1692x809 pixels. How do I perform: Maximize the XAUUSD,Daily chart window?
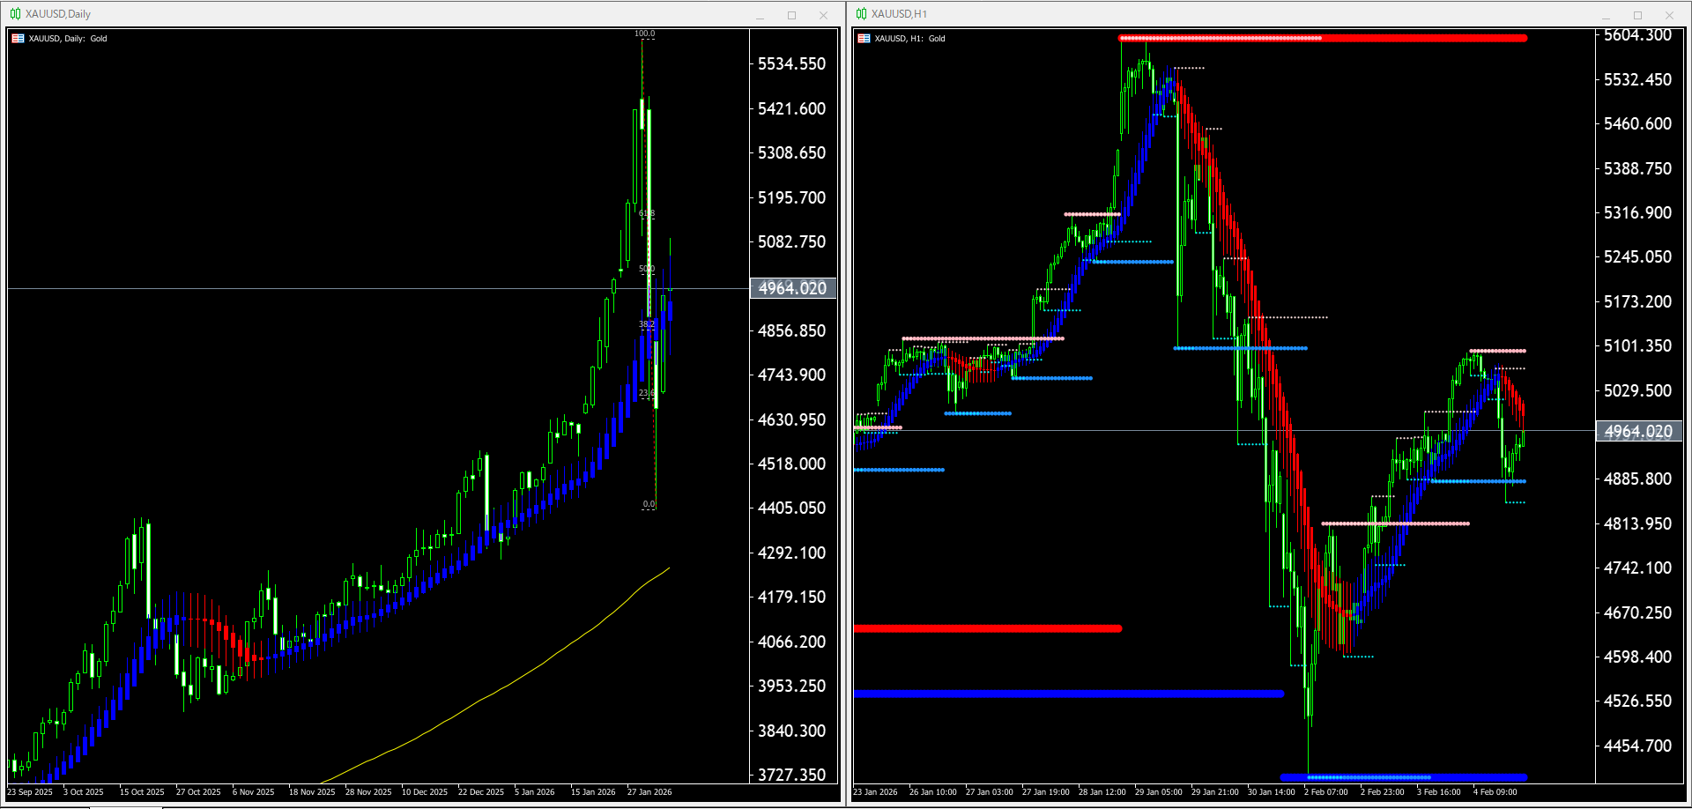pos(791,15)
